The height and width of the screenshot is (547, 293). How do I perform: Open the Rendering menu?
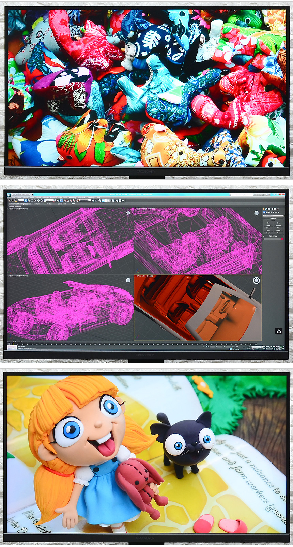click(x=72, y=197)
